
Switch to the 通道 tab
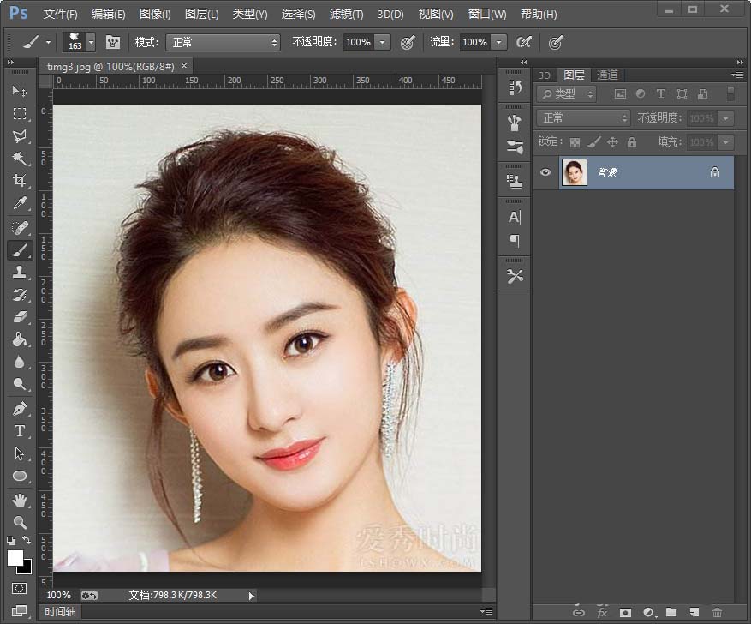[607, 75]
